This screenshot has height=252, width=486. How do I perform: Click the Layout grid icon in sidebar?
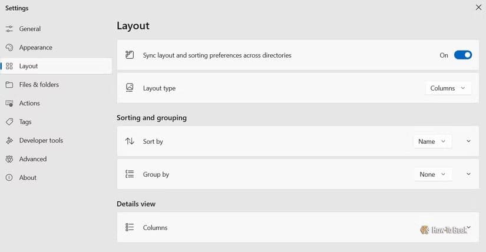[x=9, y=66]
